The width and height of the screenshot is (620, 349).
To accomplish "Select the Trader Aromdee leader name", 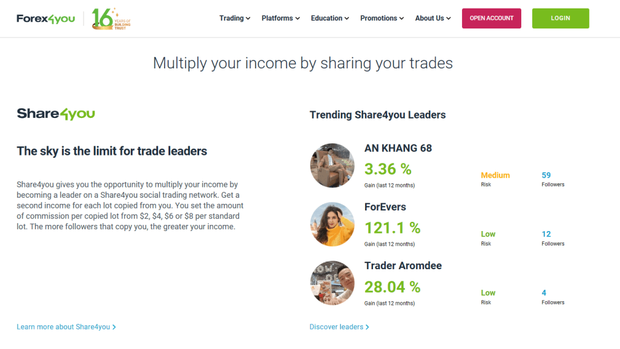I will coord(403,266).
